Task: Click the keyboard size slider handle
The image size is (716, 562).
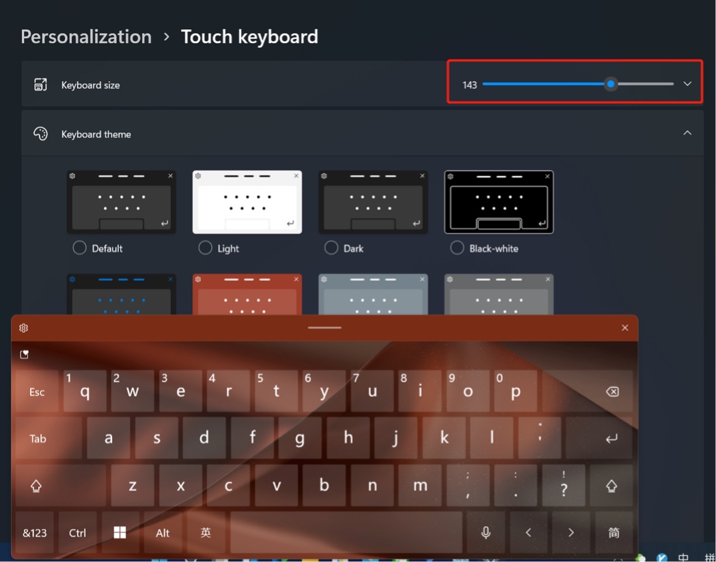Action: [x=611, y=84]
